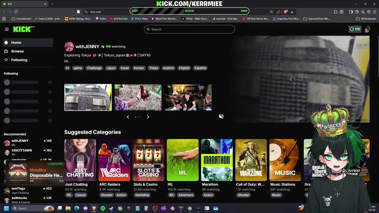
Task: Open the Music Stations category card
Action: [x=285, y=160]
